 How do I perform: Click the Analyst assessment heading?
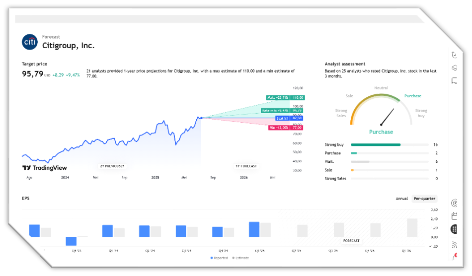click(345, 64)
